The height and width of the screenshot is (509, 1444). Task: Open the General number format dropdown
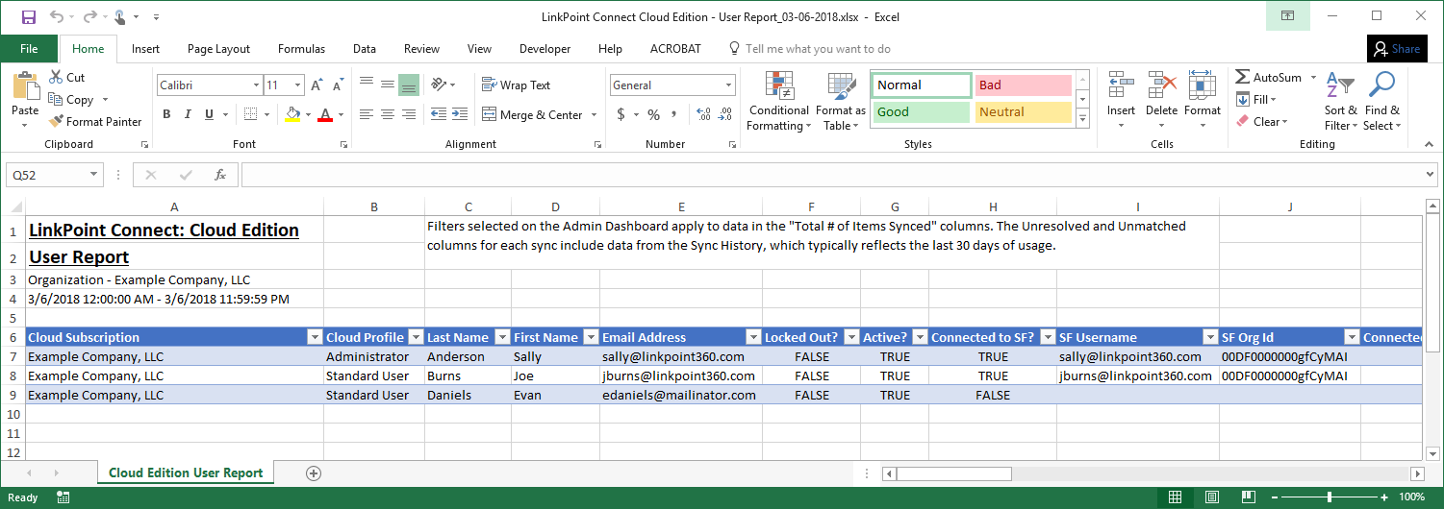[727, 85]
